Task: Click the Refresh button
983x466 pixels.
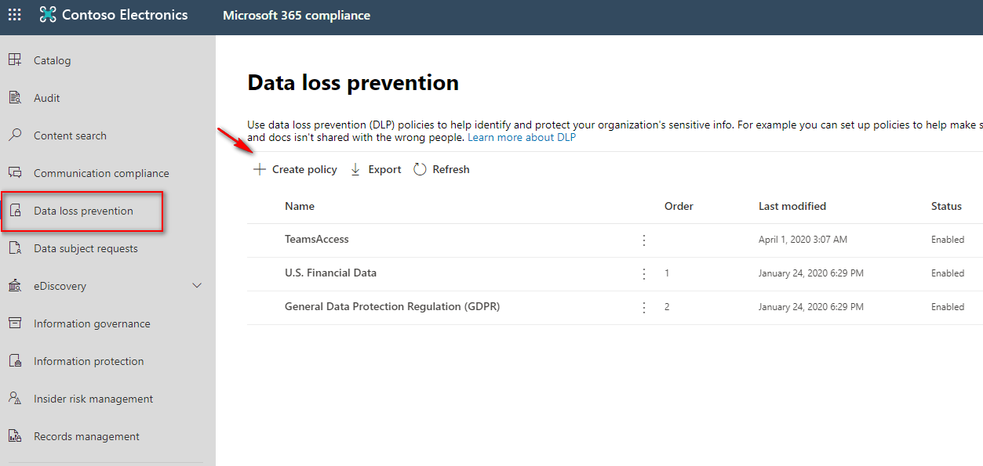Action: [x=442, y=169]
